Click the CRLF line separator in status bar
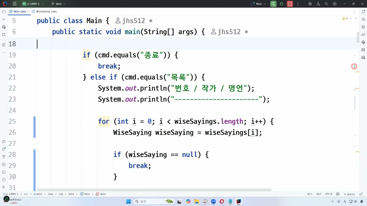 click(x=319, y=194)
